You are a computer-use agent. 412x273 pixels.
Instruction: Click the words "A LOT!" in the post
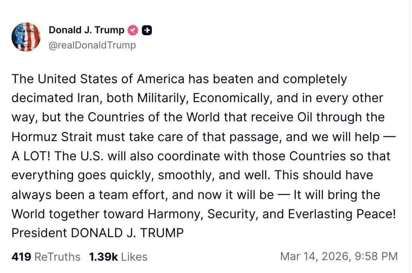pos(31,156)
